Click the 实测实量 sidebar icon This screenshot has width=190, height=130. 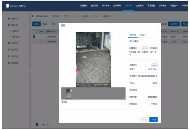click(x=9, y=63)
